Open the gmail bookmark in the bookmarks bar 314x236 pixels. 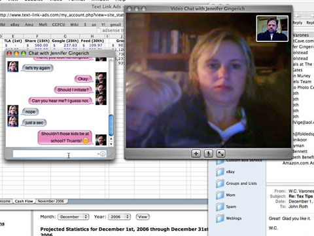pos(115,24)
